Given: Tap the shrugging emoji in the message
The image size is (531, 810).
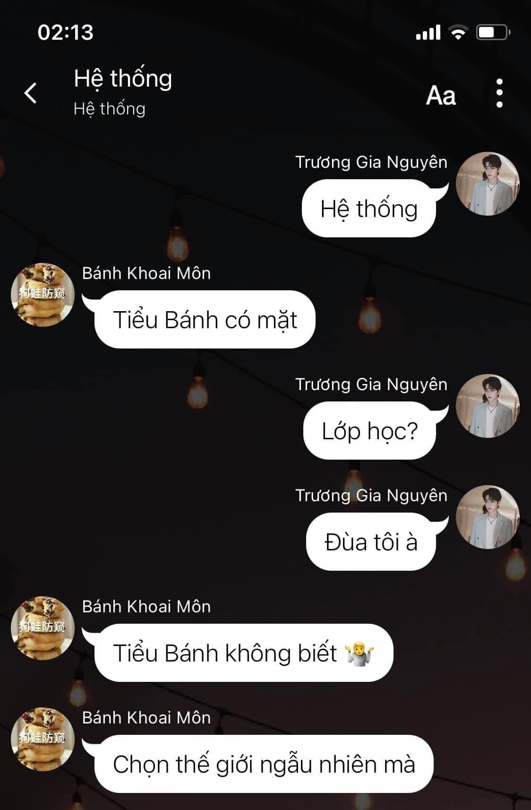Looking at the screenshot, I should (360, 653).
